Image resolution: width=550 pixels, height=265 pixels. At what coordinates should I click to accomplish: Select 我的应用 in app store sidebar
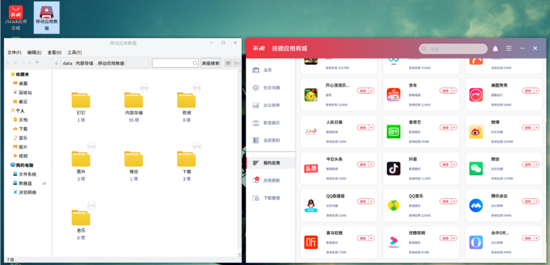tap(271, 163)
